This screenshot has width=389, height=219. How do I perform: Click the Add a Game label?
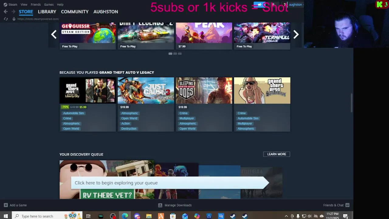click(x=18, y=205)
